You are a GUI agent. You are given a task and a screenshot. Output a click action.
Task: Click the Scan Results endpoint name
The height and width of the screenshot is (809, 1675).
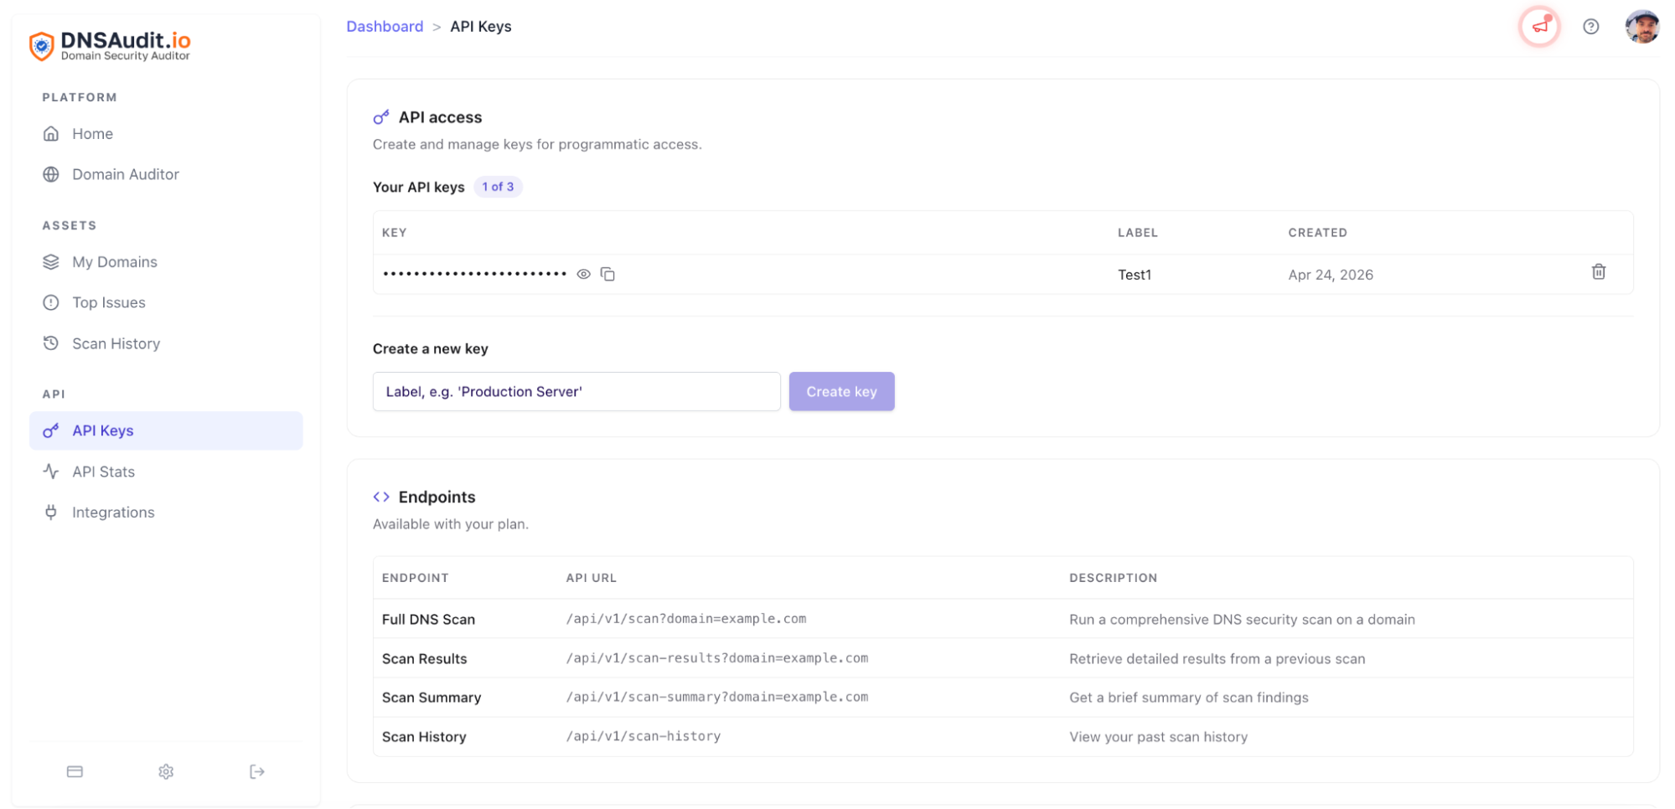click(424, 659)
